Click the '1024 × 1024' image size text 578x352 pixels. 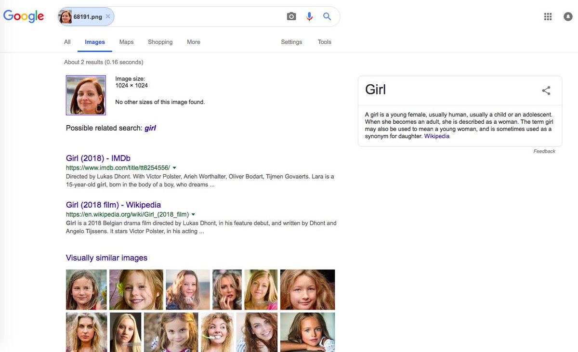pos(131,85)
